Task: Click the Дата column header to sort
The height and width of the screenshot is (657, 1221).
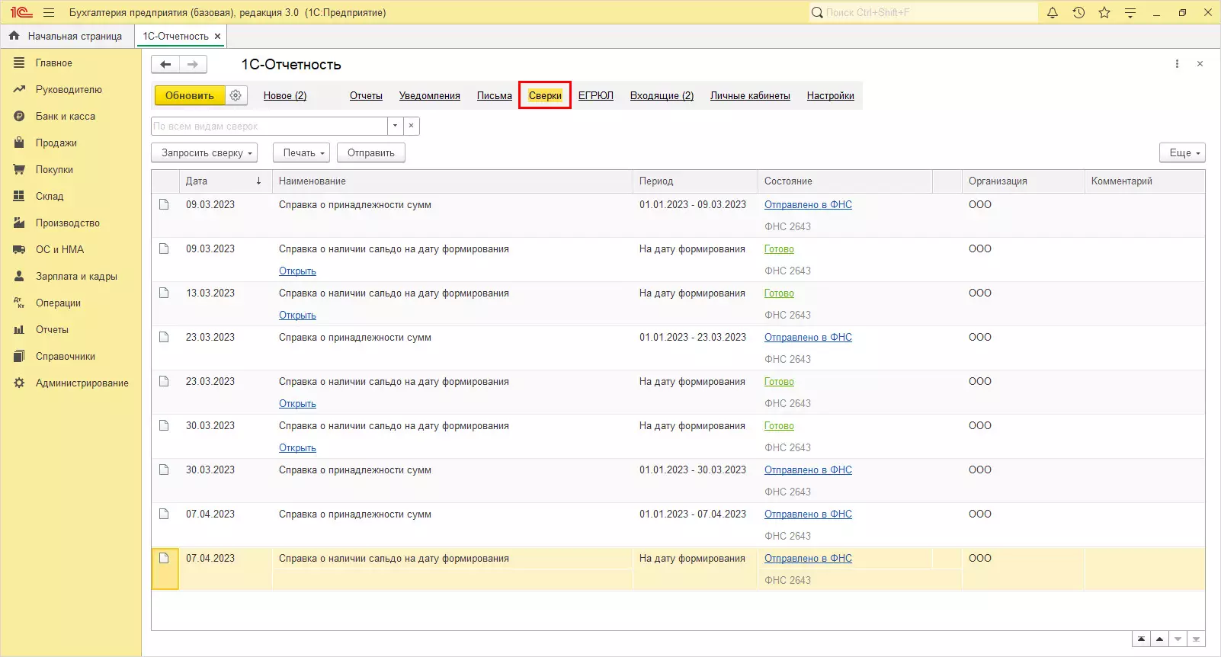Action: coord(197,181)
